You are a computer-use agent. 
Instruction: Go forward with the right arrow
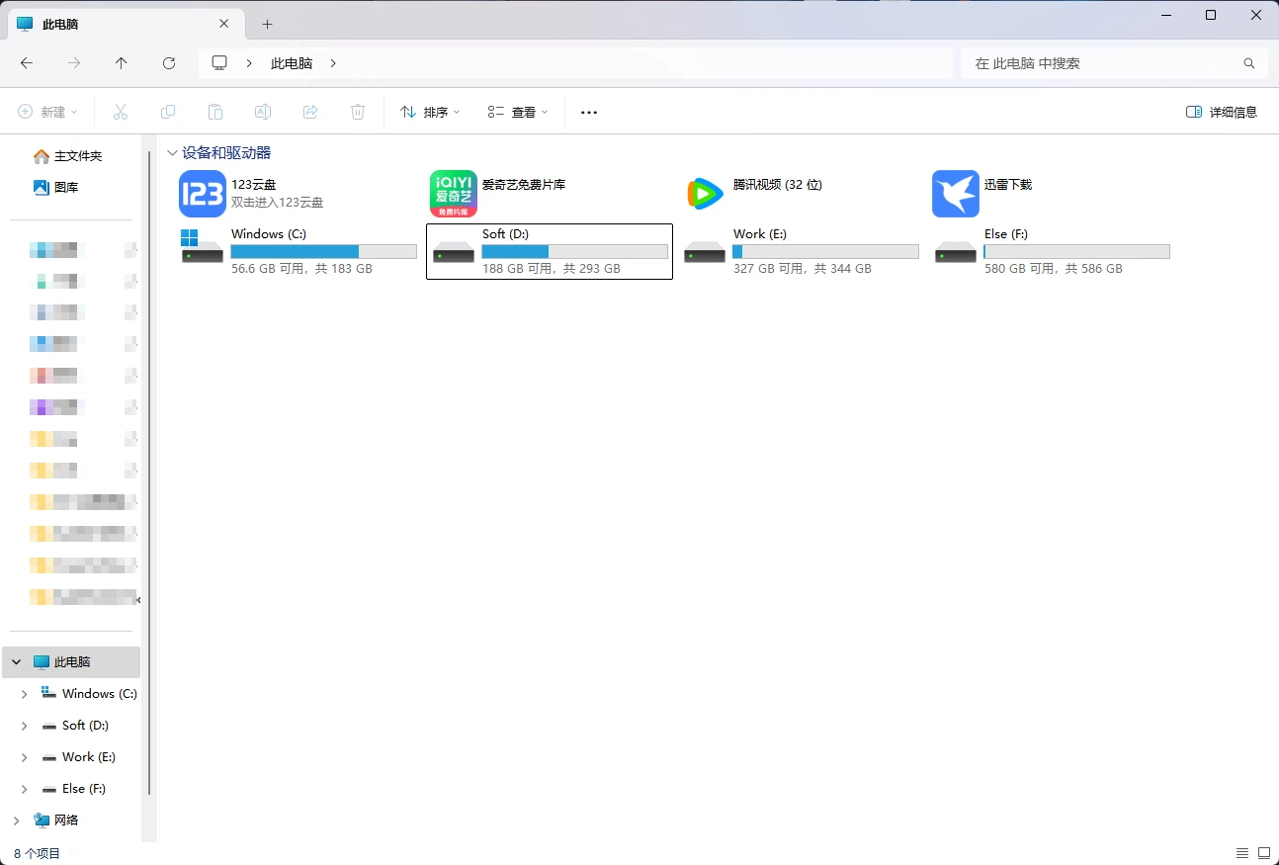(x=74, y=63)
